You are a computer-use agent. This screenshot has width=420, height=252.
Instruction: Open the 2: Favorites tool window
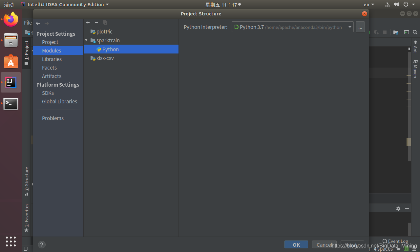(27, 218)
